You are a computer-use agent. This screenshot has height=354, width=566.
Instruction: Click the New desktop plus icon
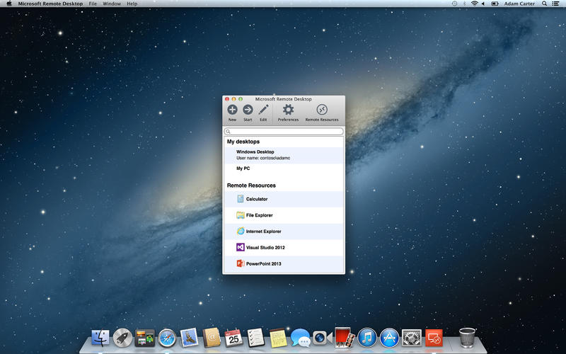pyautogui.click(x=232, y=110)
